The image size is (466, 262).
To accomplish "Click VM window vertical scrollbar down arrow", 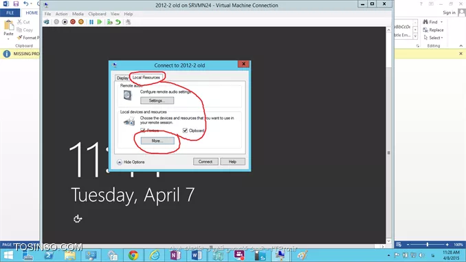I will point(389,241).
